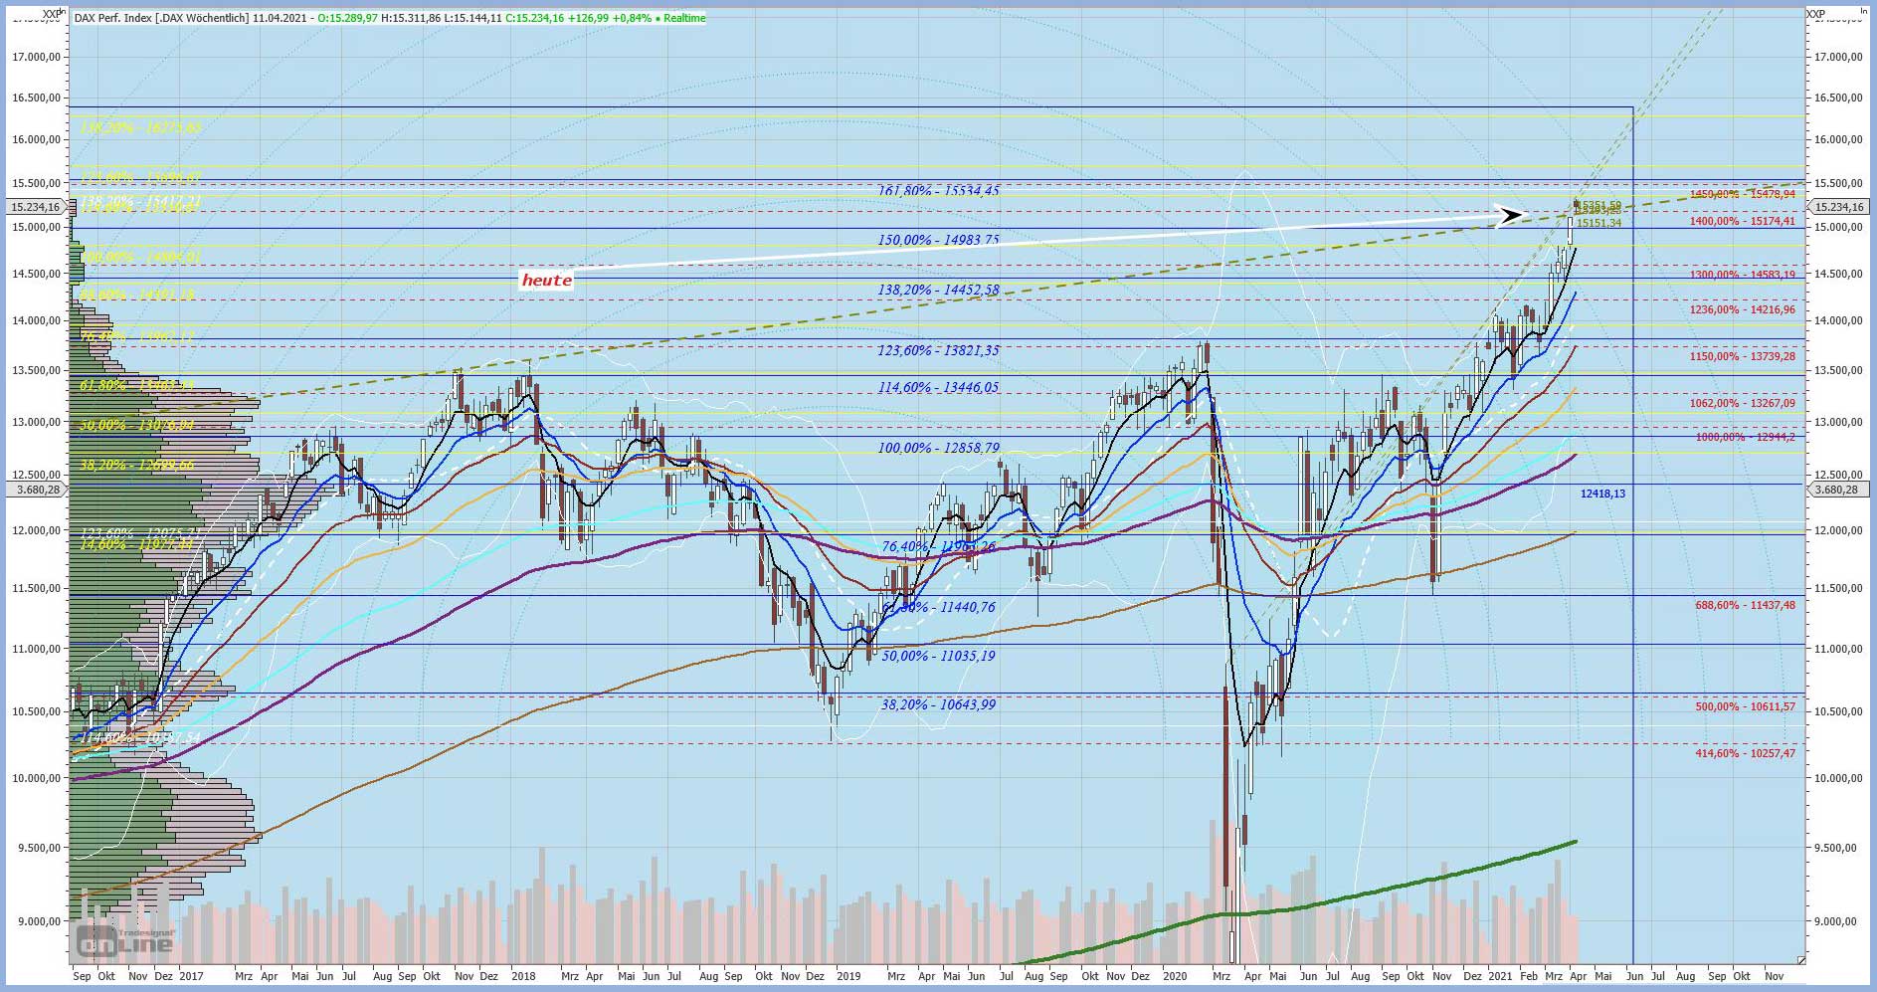
Task: Select Fibonacci label '123,60% - 13821,35'
Action: [x=938, y=350]
